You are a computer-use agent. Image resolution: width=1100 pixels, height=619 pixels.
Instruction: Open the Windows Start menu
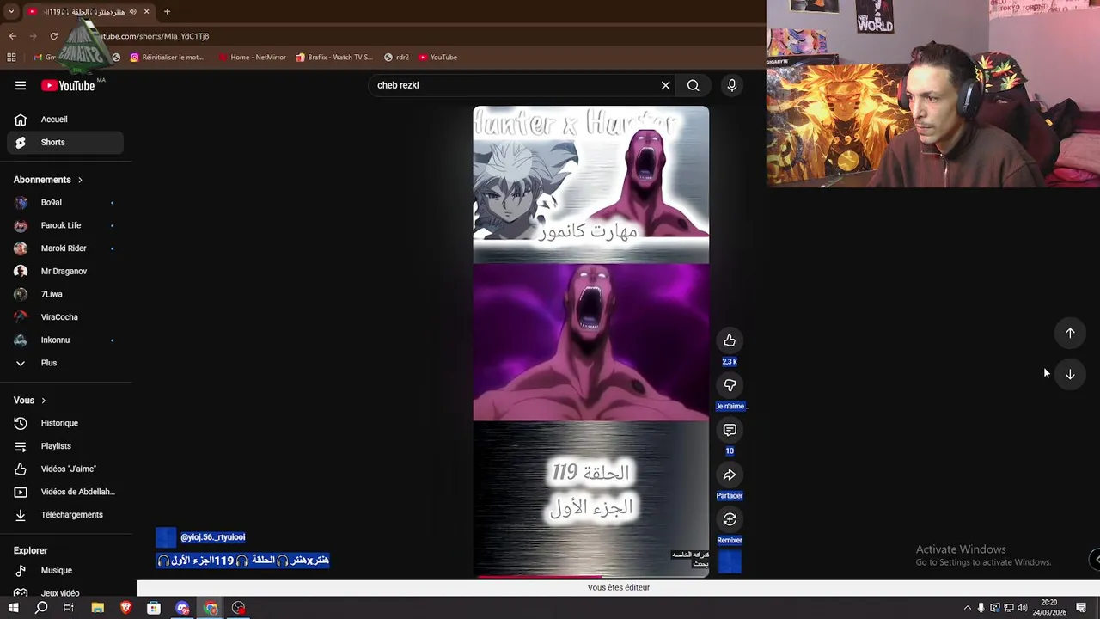tap(13, 608)
